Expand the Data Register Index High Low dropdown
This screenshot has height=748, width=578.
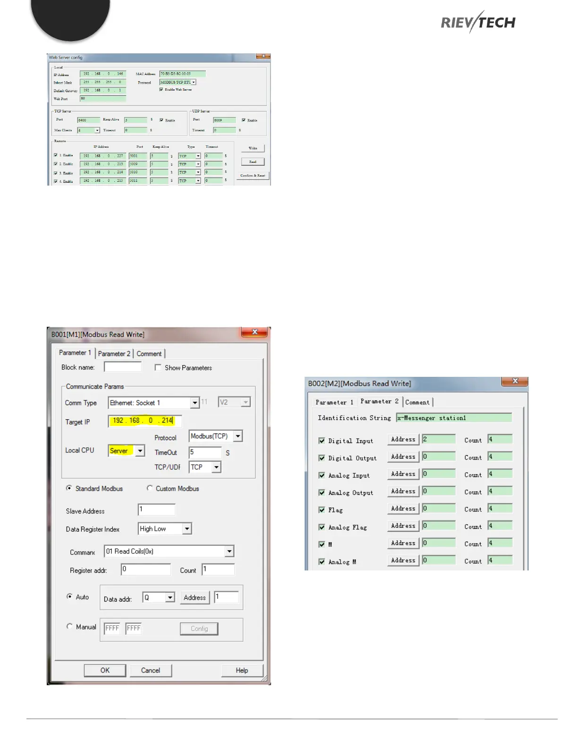(x=187, y=529)
